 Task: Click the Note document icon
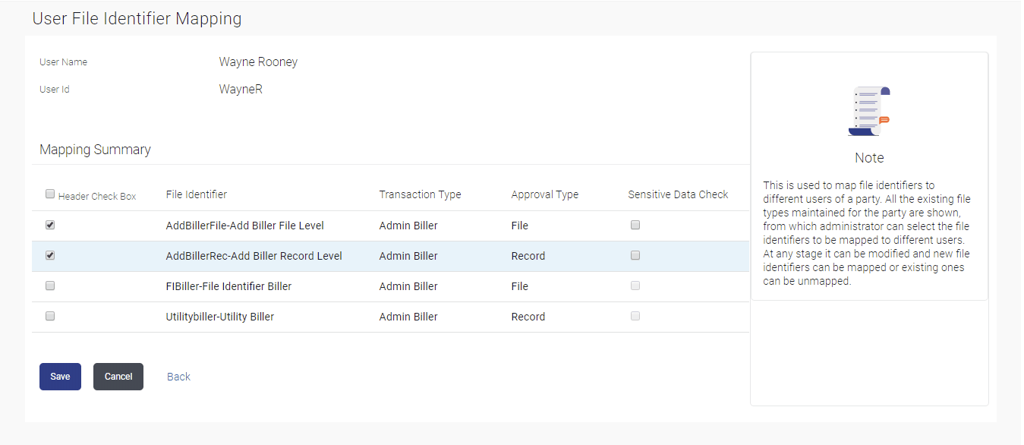[869, 112]
